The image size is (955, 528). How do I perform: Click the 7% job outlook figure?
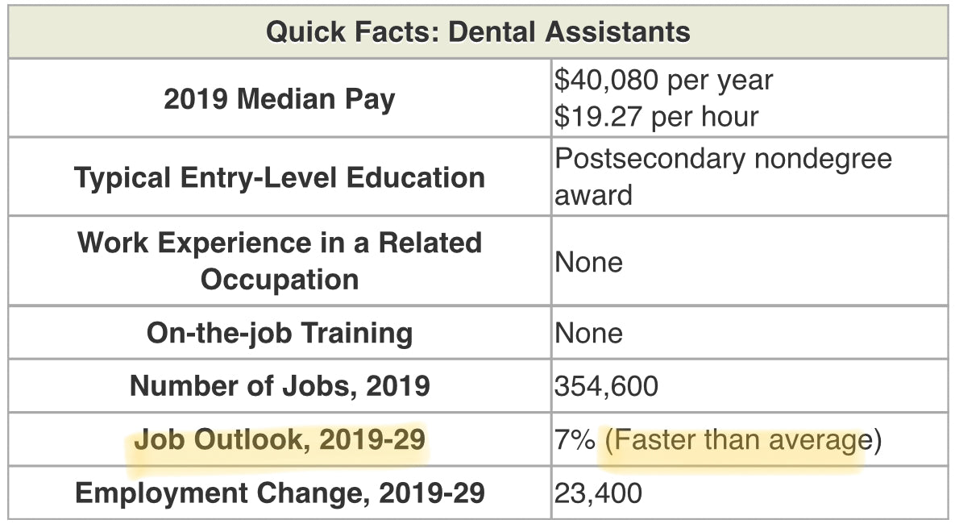click(575, 439)
